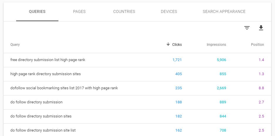Switch to the Pages tab
Viewport: 275px width, 136px height.
pyautogui.click(x=79, y=11)
